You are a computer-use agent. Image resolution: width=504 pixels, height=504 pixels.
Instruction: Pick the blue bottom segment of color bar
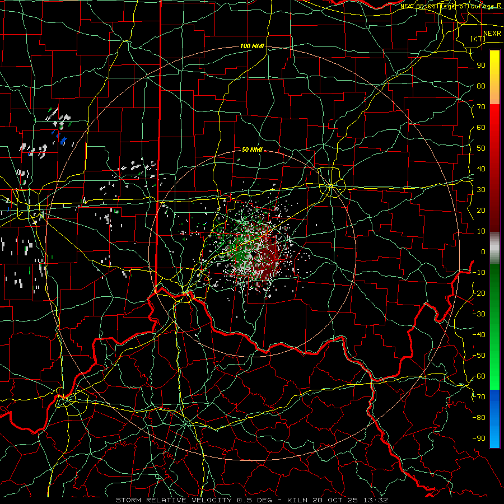coord(494,419)
